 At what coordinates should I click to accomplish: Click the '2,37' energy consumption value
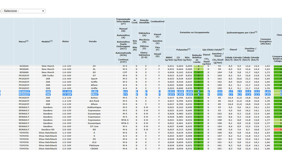[267, 130]
